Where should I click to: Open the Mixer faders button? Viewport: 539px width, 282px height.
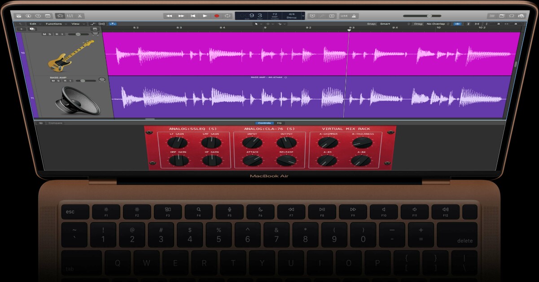point(70,16)
